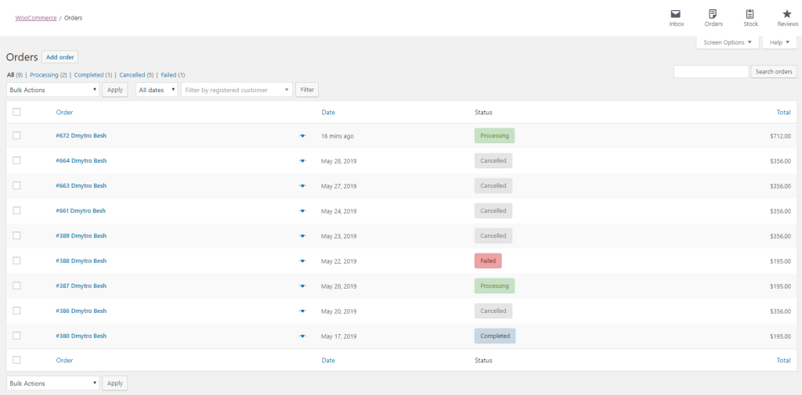This screenshot has height=395, width=802.
Task: Tick the checkbox for order #672
Action: click(16, 135)
